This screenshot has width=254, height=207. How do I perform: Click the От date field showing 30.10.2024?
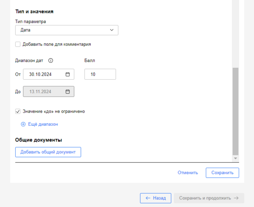pyautogui.click(x=44, y=74)
